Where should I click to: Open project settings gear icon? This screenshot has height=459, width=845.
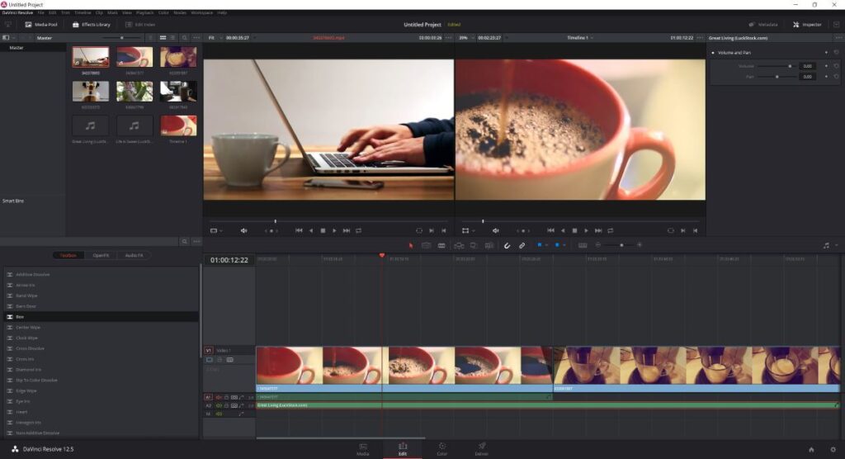pos(832,450)
